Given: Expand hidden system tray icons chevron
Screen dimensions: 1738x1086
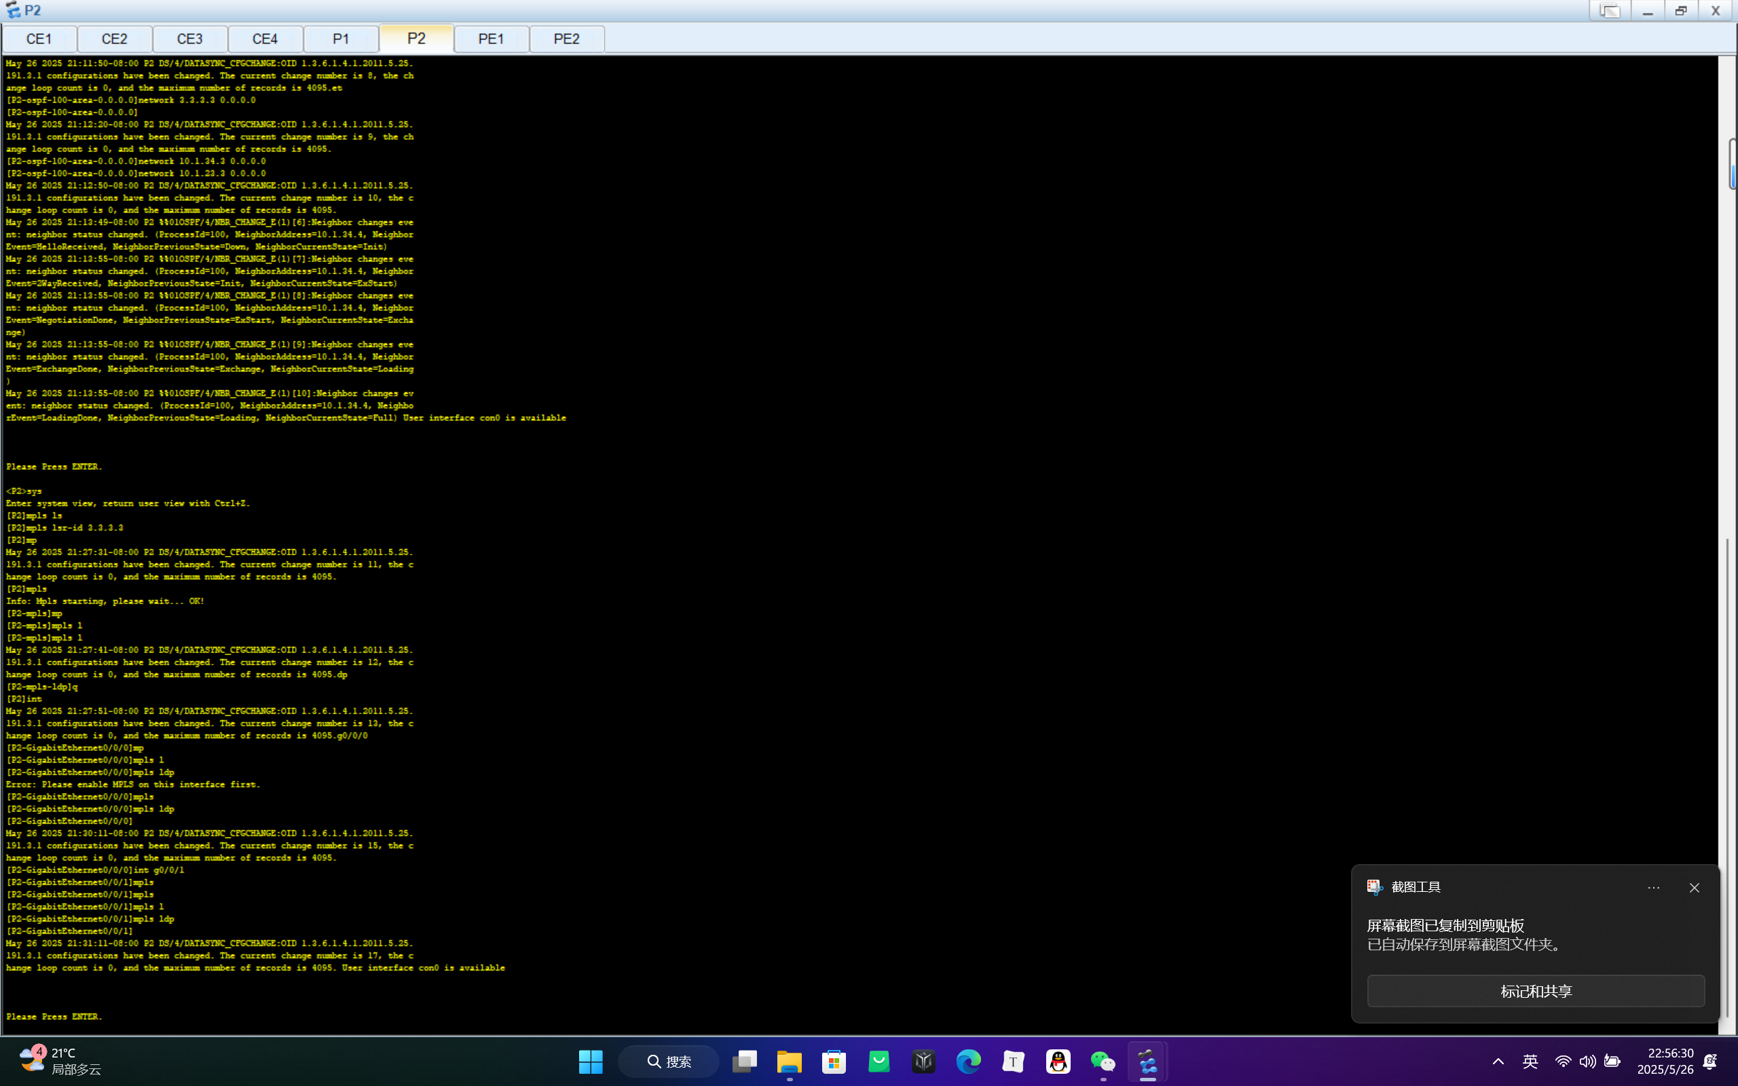Looking at the screenshot, I should click(1498, 1062).
